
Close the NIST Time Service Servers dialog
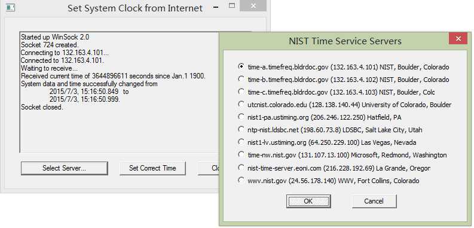(x=458, y=38)
